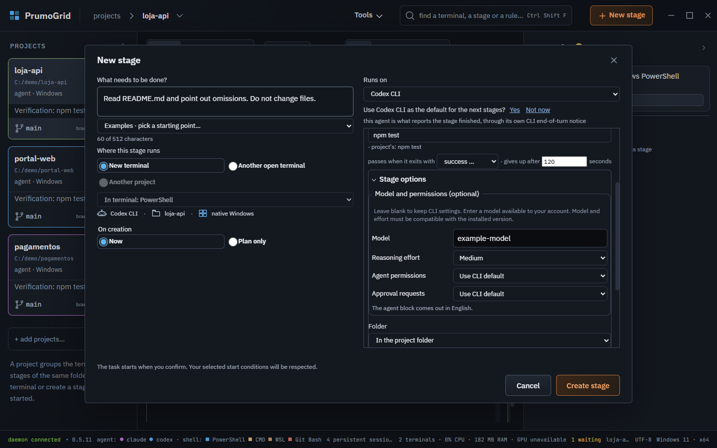Open the Folder In the project folder dropdown

point(490,340)
